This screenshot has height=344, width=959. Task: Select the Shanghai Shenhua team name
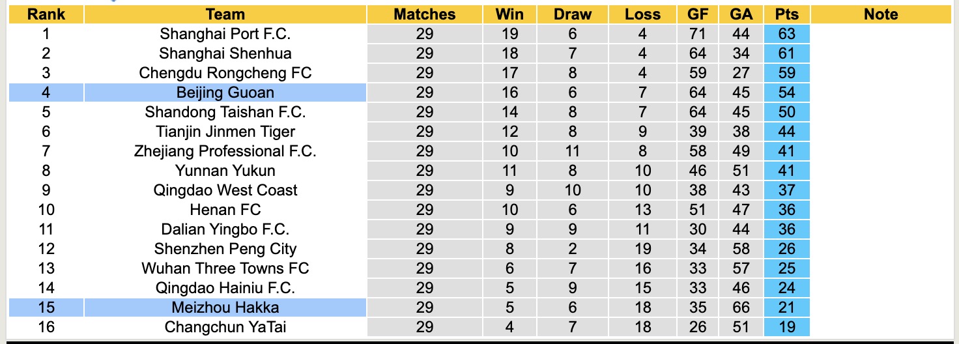[x=225, y=53]
